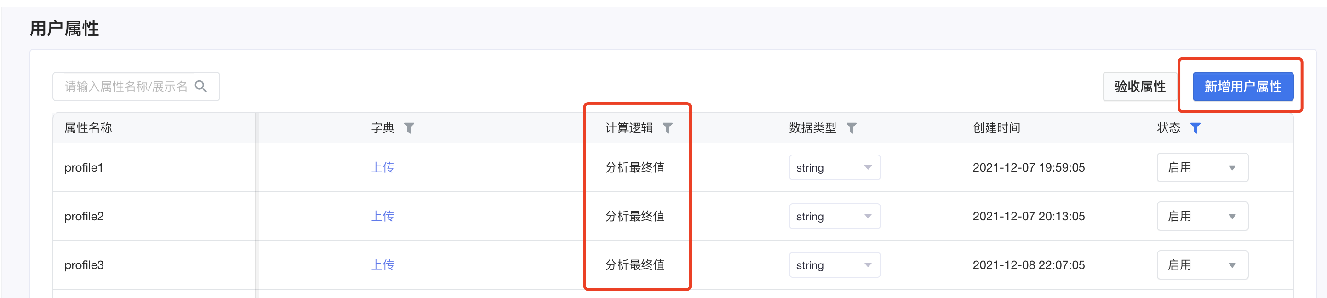Expand profile1 data type dropdown
The image size is (1327, 298).
coord(834,167)
